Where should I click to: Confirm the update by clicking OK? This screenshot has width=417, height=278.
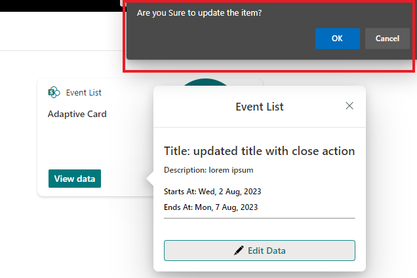pyautogui.click(x=337, y=39)
